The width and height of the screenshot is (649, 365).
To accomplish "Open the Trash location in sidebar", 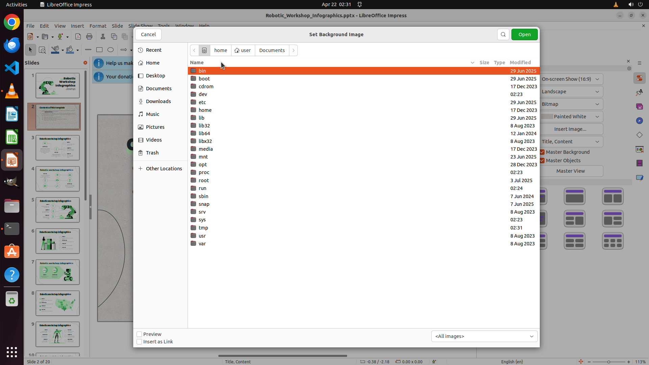I will tap(152, 153).
